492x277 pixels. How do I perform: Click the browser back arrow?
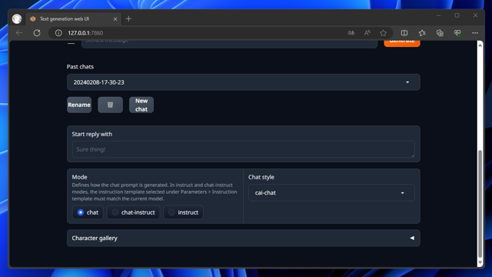coord(19,33)
